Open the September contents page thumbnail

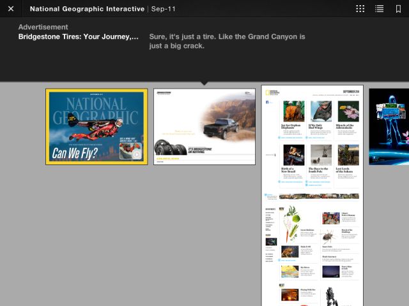pos(313,196)
